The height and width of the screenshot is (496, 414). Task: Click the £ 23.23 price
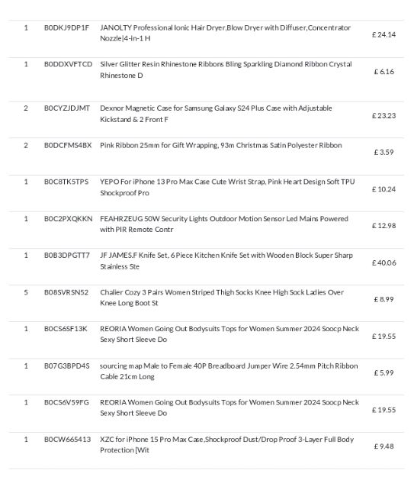coord(384,116)
